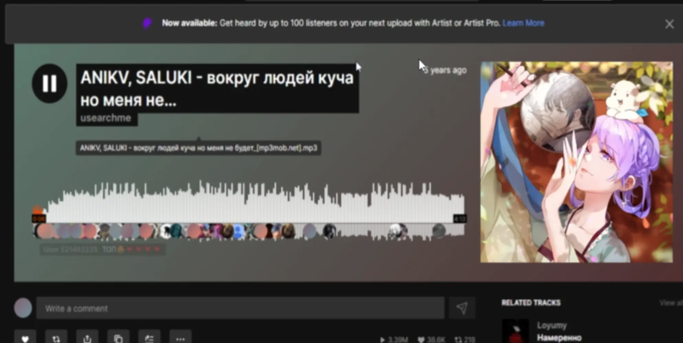Open the anime track artwork
The image size is (683, 343).
[576, 162]
